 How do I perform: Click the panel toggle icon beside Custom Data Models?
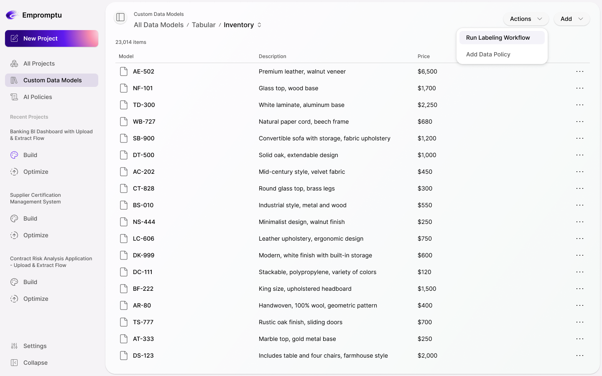[120, 18]
